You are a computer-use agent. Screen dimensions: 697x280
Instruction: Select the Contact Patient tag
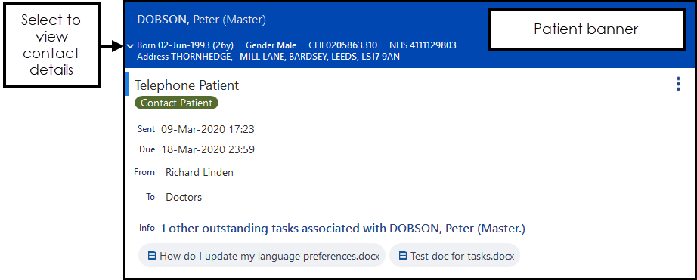(176, 103)
